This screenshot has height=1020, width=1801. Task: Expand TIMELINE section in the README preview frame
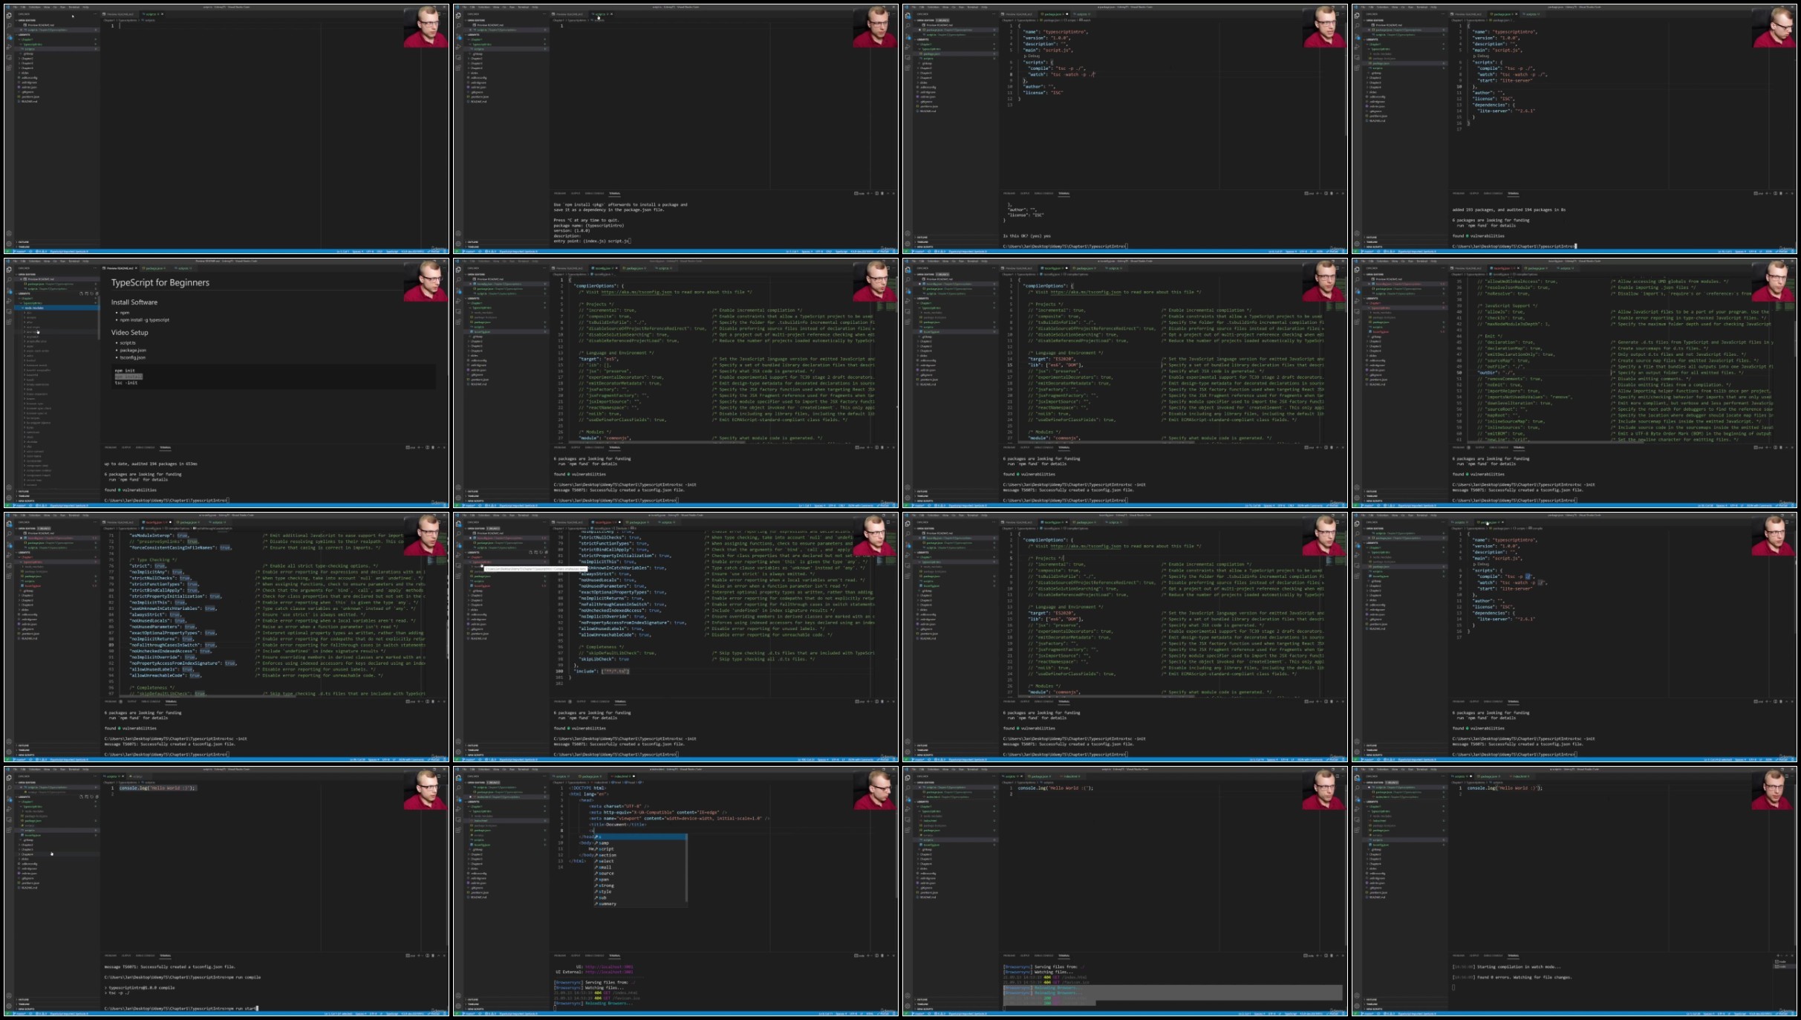tap(58, 496)
